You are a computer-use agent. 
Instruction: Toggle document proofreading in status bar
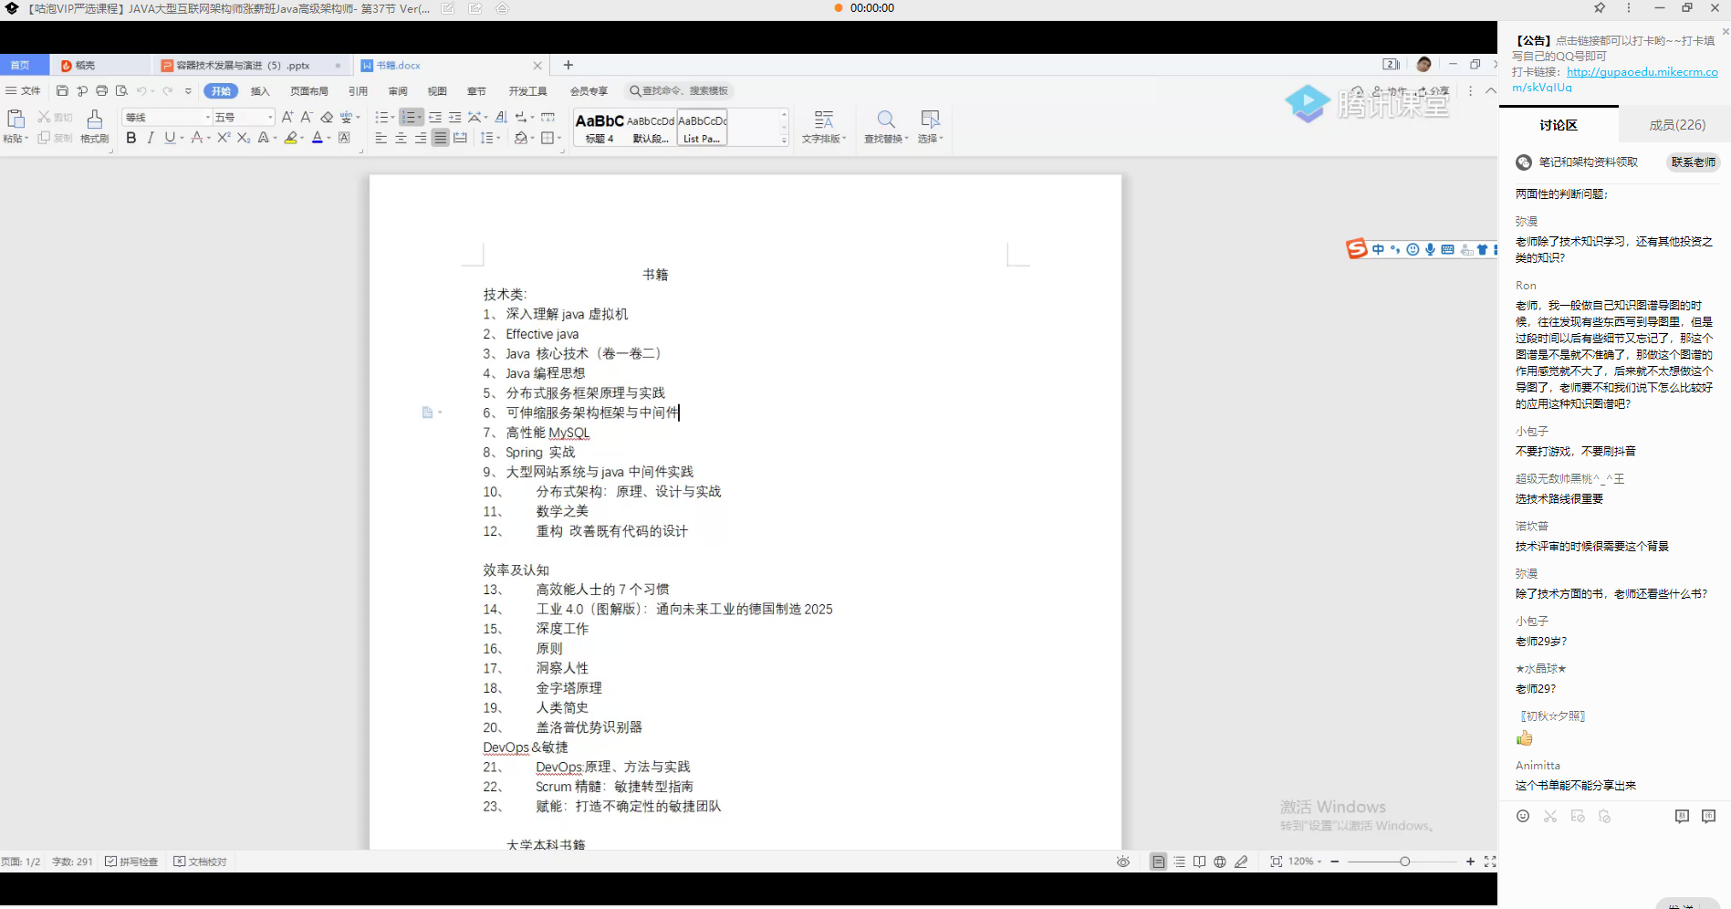200,862
